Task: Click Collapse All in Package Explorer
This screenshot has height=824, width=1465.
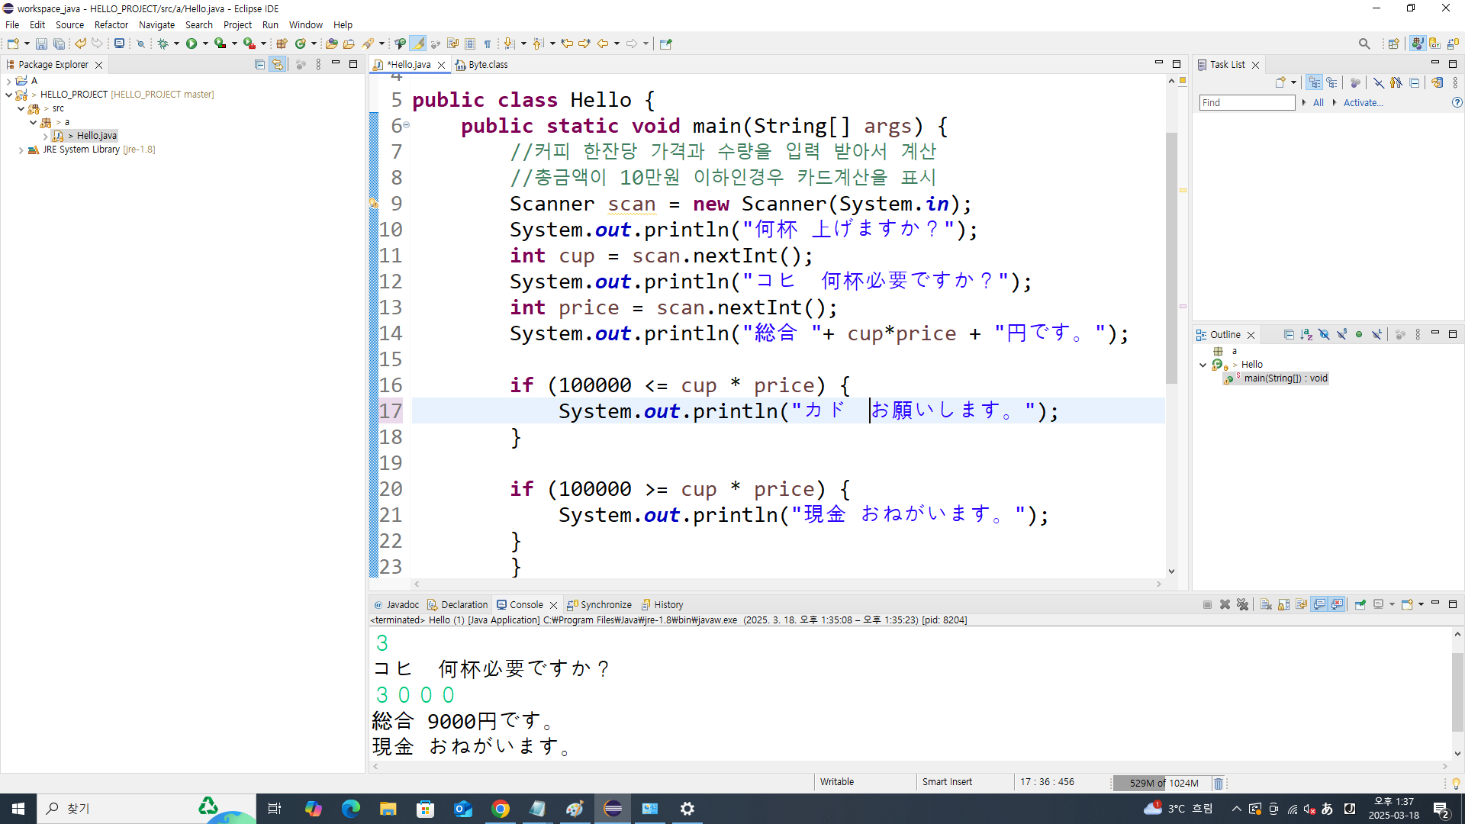Action: (259, 65)
